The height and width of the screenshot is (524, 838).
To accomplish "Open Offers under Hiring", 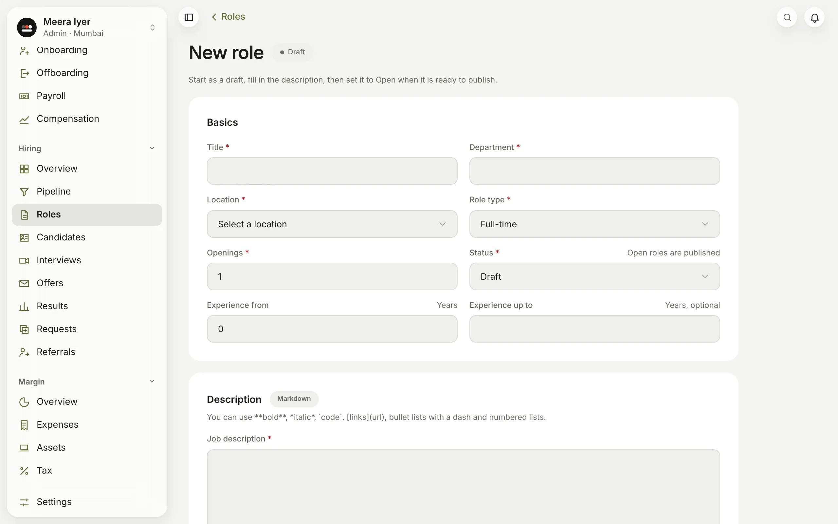I will tap(87, 283).
